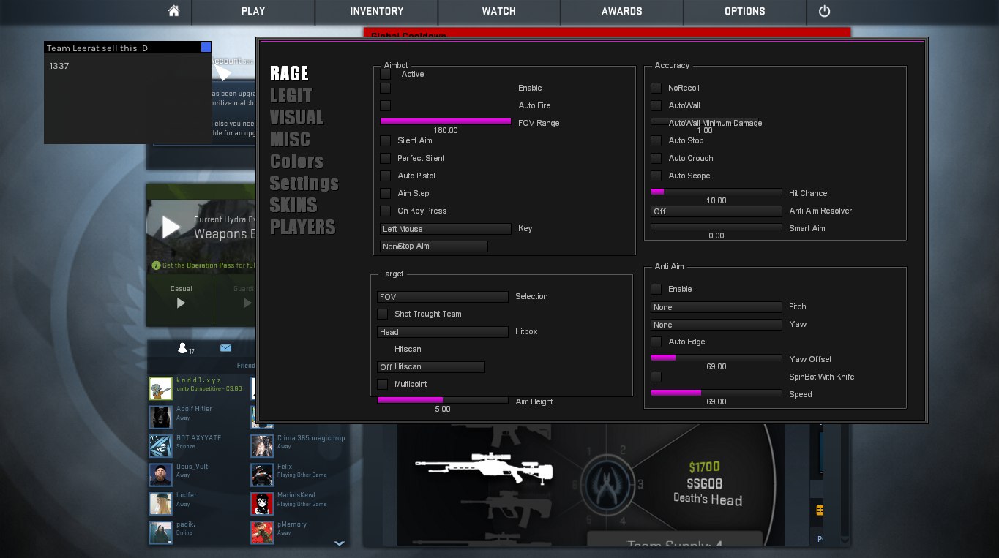Open the INVENTORY menu
The image size is (999, 558).
click(376, 11)
